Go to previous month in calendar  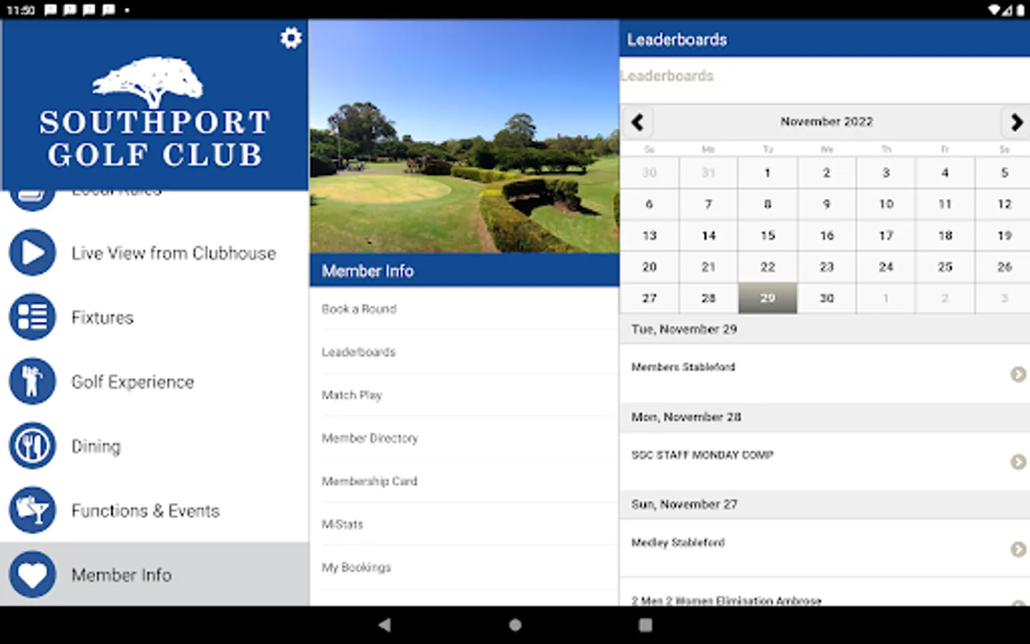[x=637, y=122]
